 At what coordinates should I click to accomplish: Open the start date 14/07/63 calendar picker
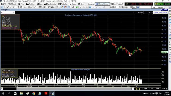pyautogui.click(x=120, y=7)
